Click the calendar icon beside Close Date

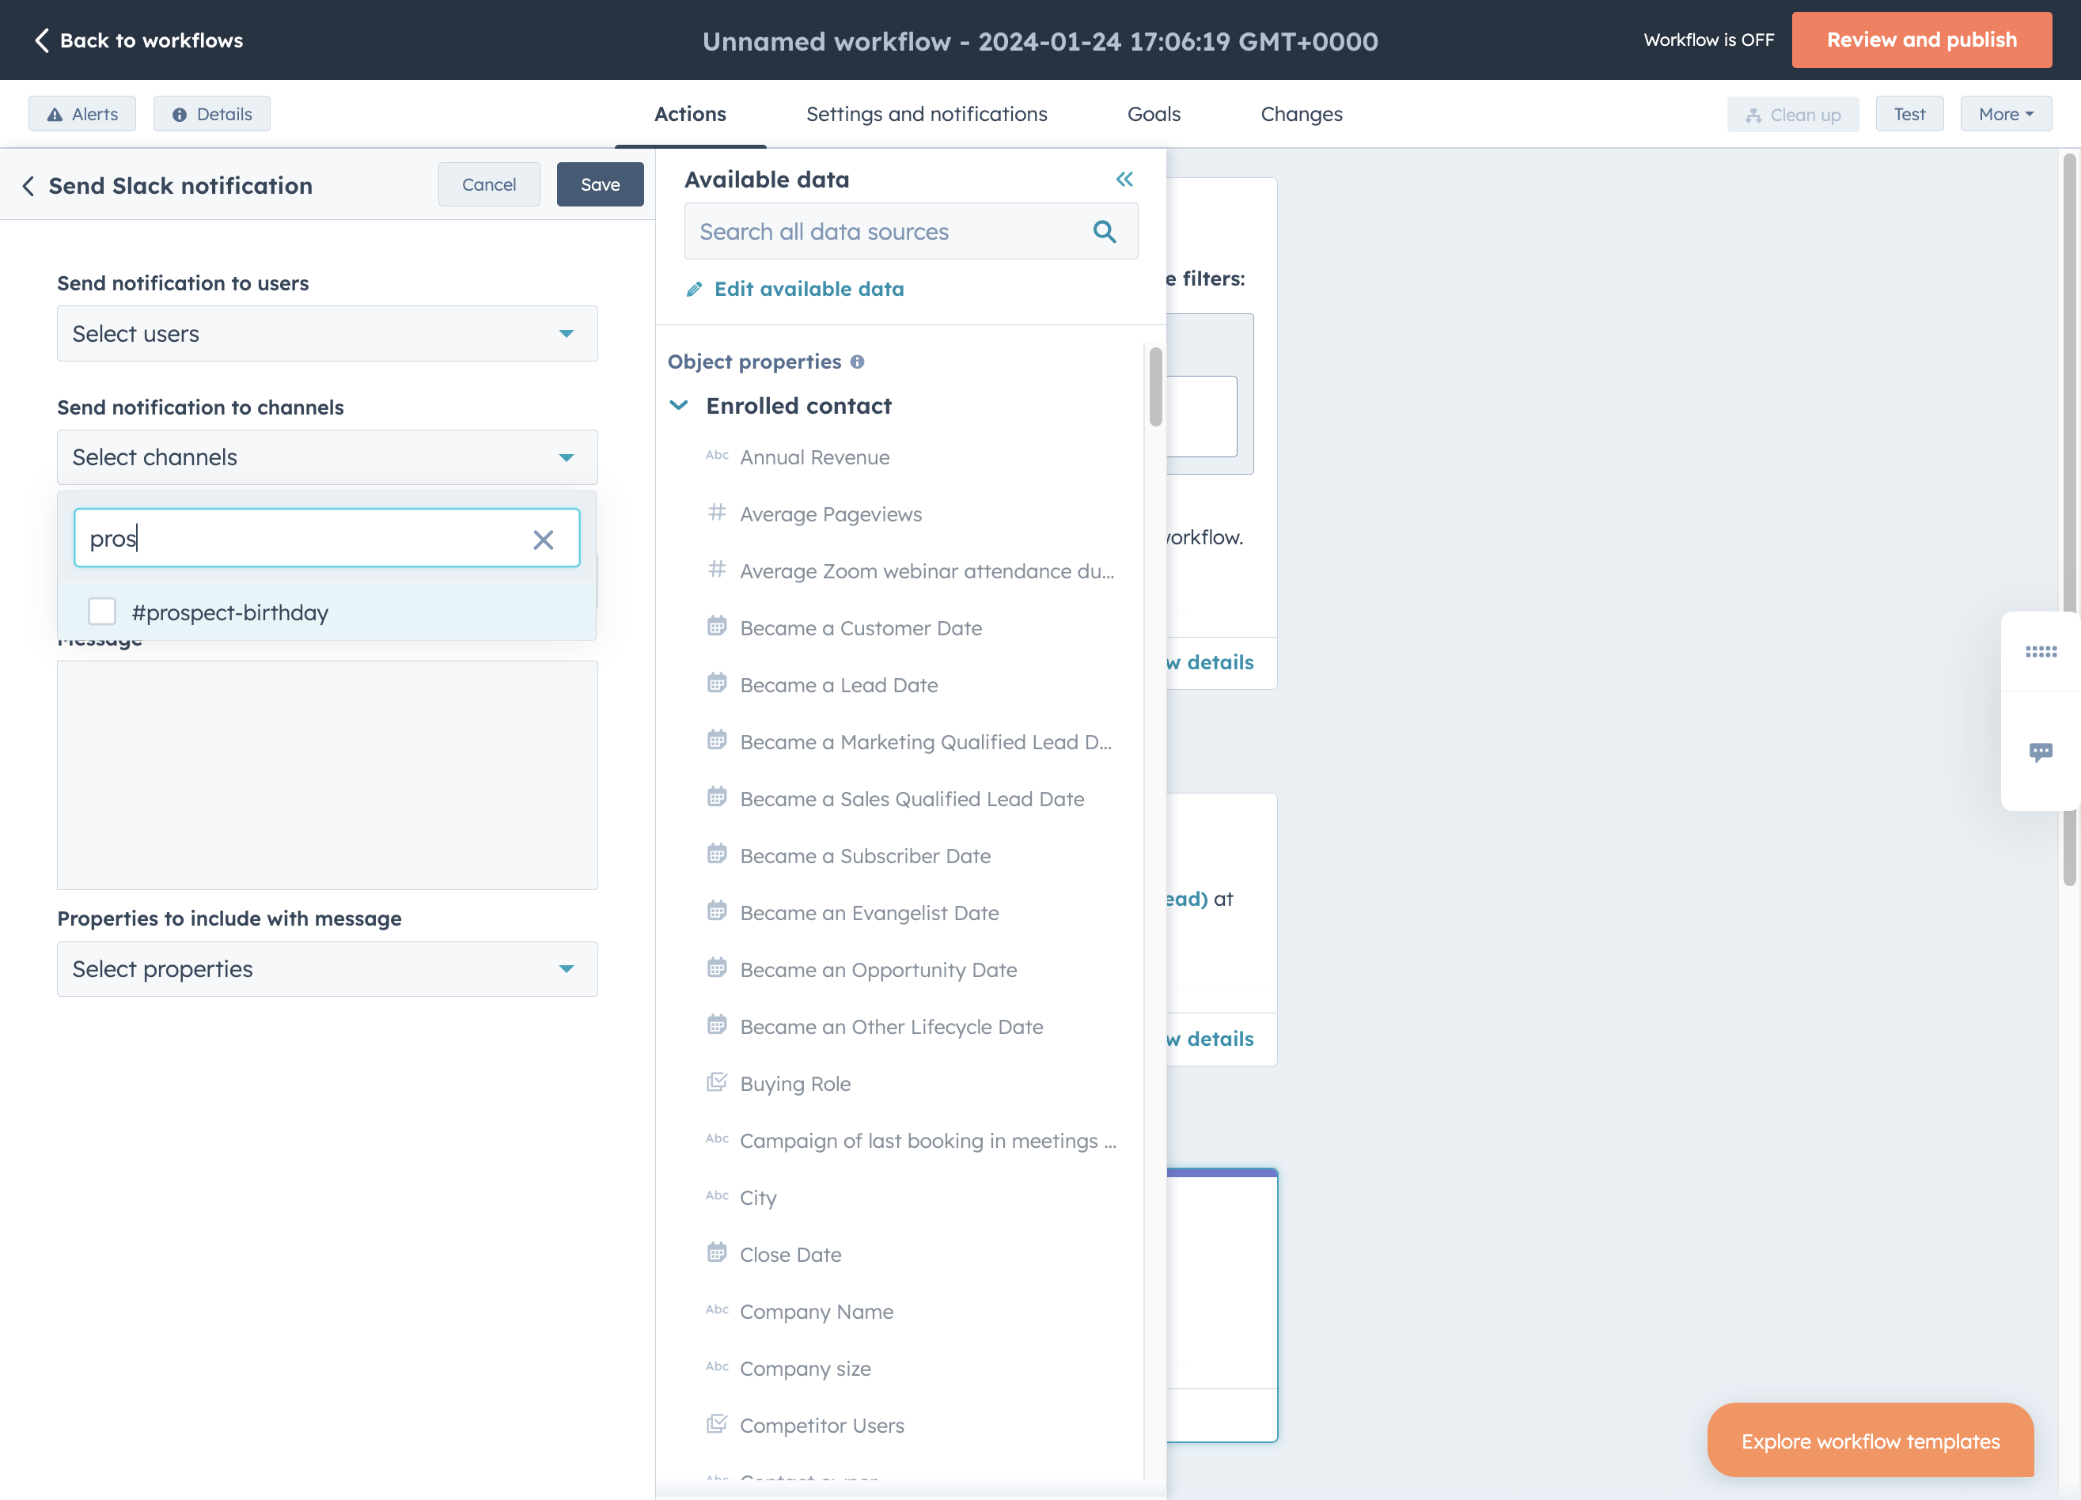coord(717,1253)
